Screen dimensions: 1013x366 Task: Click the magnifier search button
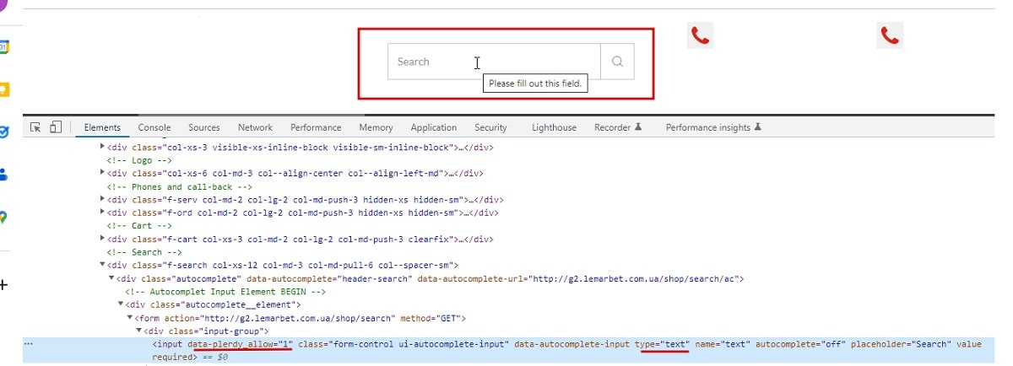click(617, 62)
